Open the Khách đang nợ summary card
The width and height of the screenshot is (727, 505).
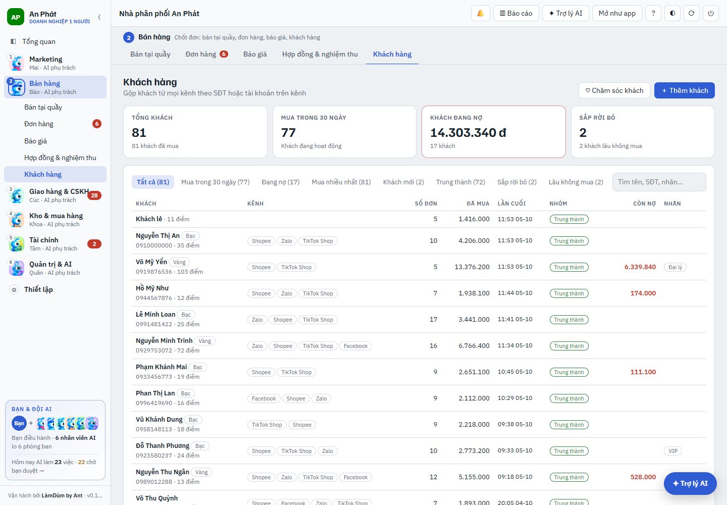click(493, 132)
